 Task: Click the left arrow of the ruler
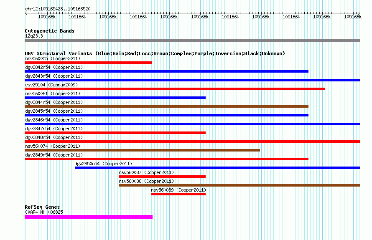pos(26,13)
